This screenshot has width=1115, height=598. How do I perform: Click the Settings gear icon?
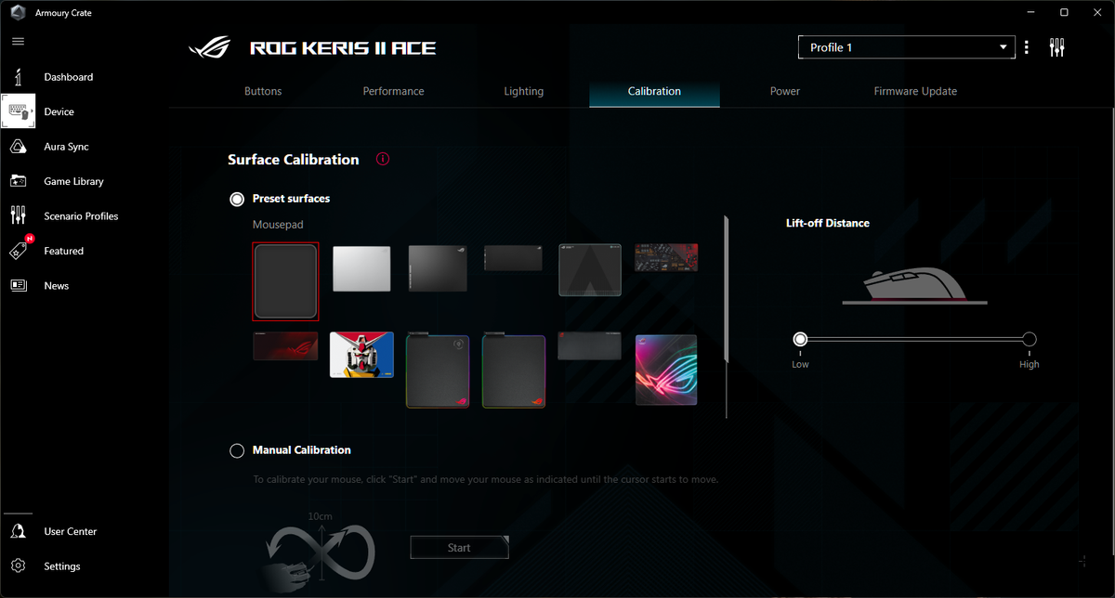[x=18, y=565]
